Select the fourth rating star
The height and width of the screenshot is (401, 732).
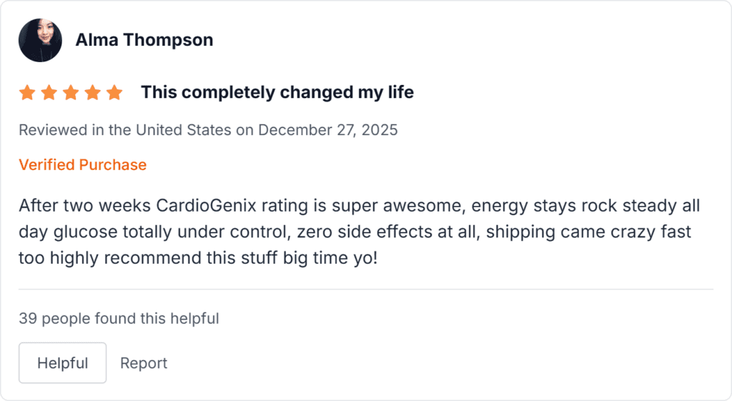point(92,92)
